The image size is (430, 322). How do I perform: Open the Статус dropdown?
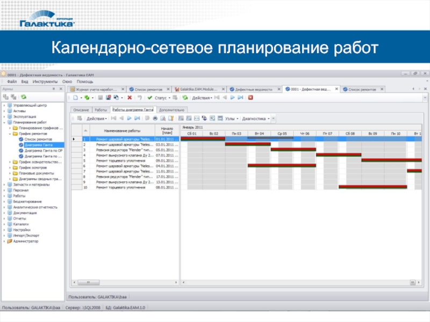coord(162,98)
